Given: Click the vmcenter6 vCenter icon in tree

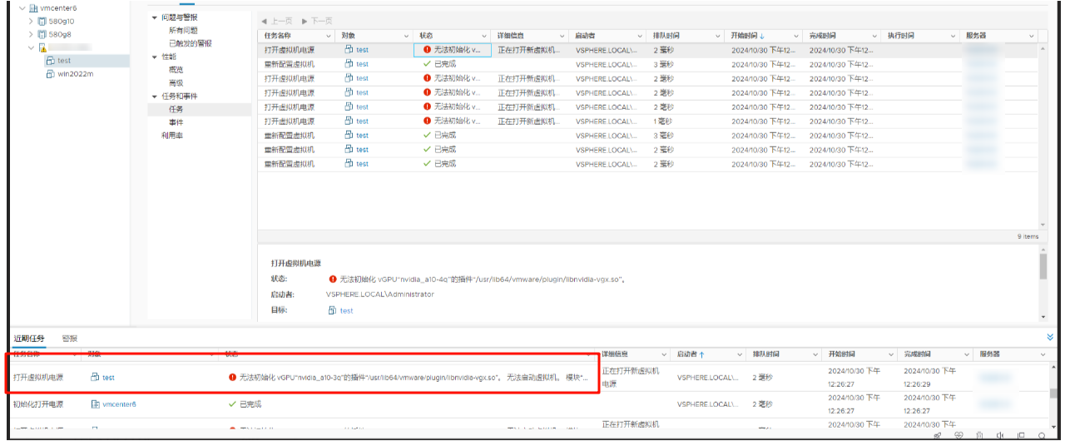Looking at the screenshot, I should point(34,8).
